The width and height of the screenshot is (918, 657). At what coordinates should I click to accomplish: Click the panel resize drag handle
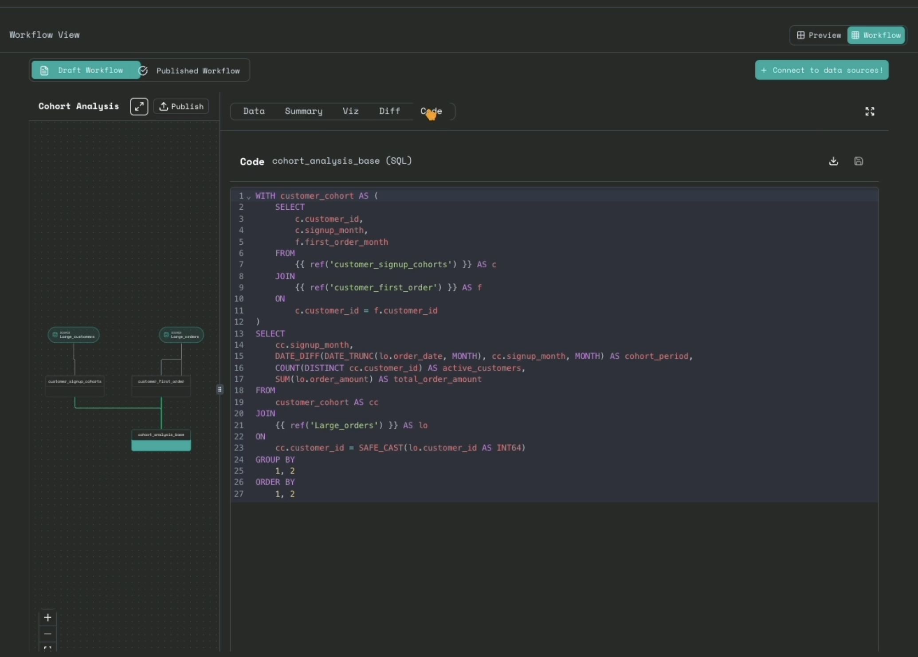click(x=220, y=389)
